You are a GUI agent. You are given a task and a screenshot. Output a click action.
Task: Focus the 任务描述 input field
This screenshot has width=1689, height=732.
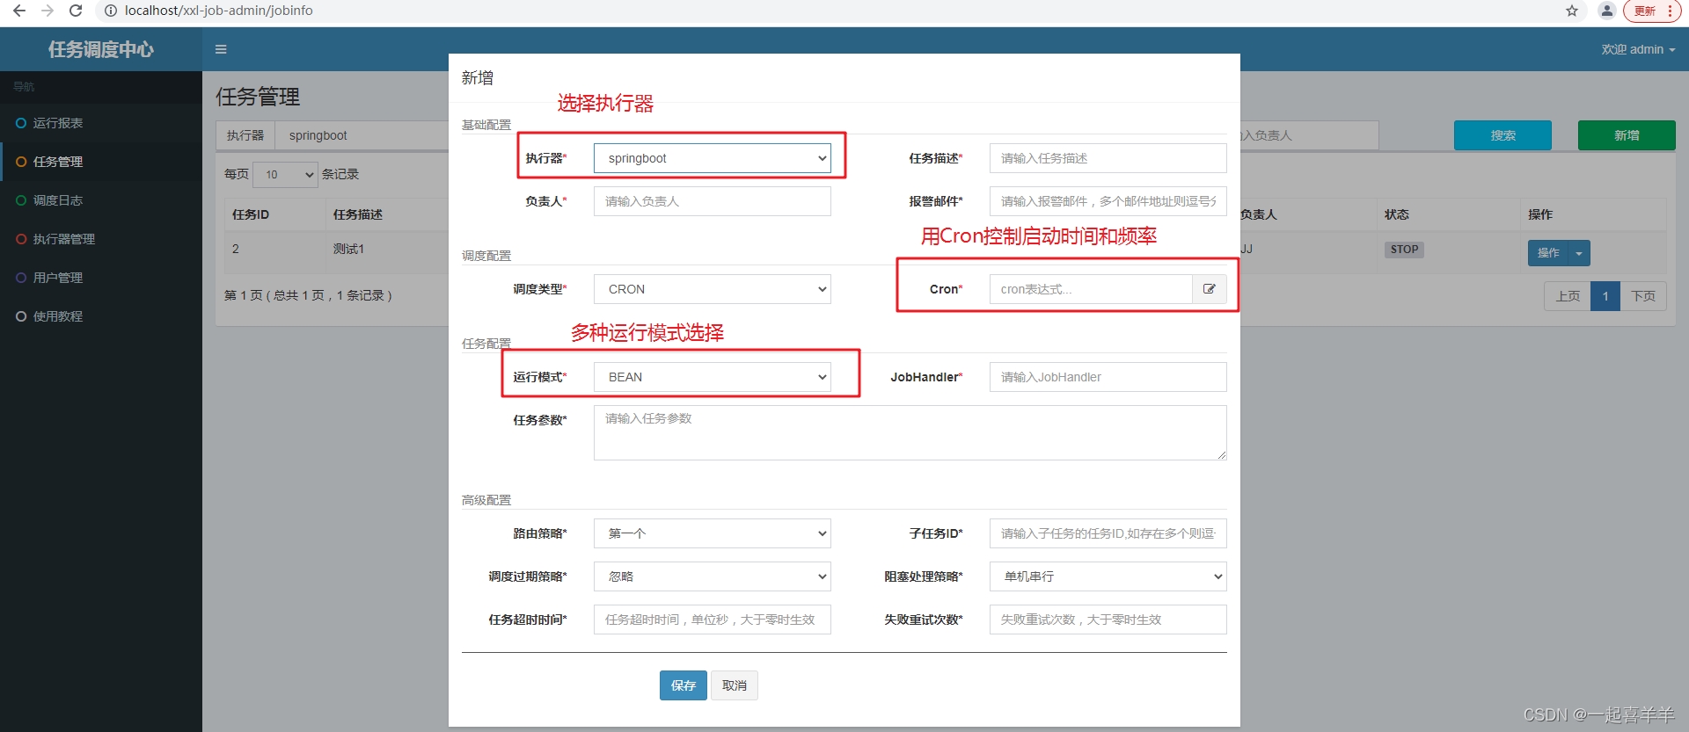click(1108, 158)
